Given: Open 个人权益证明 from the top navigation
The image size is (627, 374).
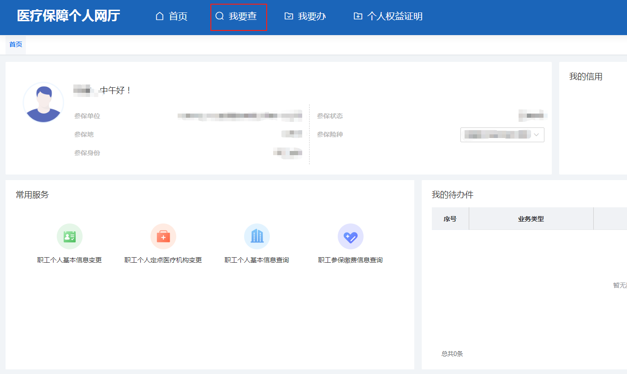Looking at the screenshot, I should point(395,16).
